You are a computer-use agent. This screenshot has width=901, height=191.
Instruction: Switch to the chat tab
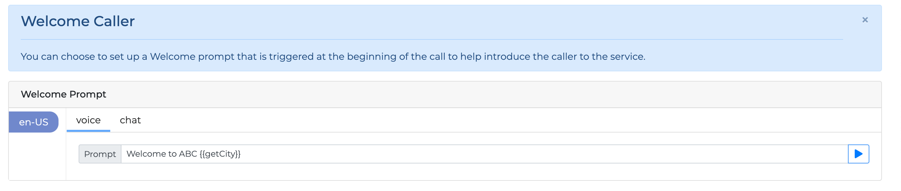pyautogui.click(x=130, y=120)
